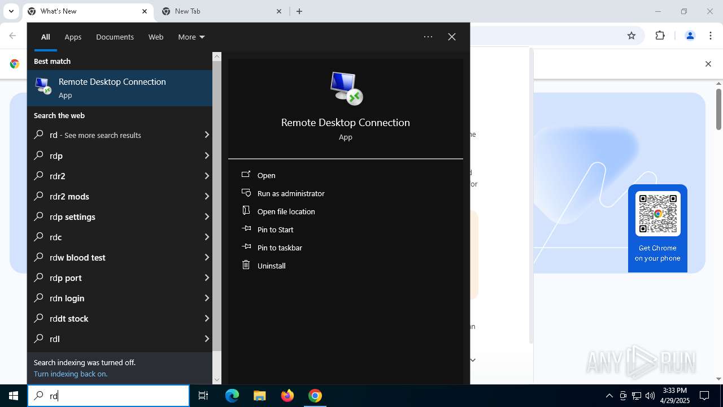Select the All search filter tab

pyautogui.click(x=46, y=37)
